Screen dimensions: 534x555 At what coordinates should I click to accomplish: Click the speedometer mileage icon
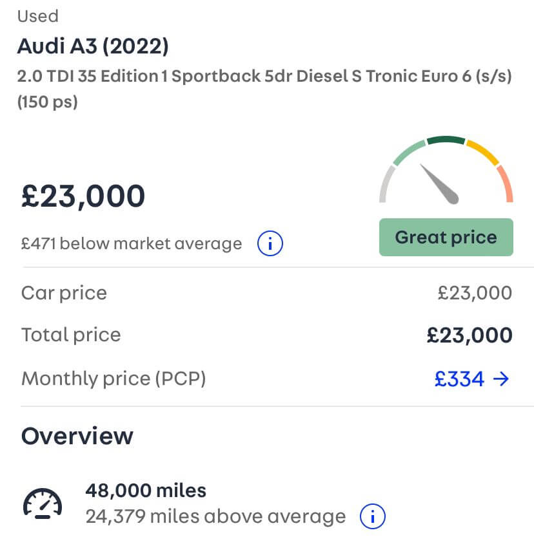(43, 503)
